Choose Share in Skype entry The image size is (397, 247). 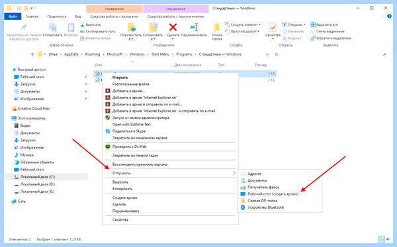point(129,131)
